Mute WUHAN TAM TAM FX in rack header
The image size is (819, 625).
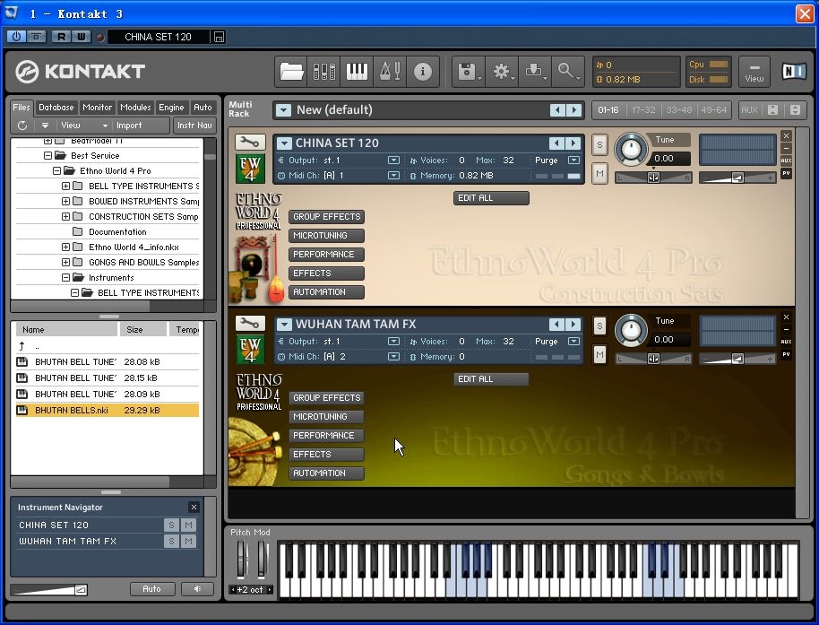(599, 355)
